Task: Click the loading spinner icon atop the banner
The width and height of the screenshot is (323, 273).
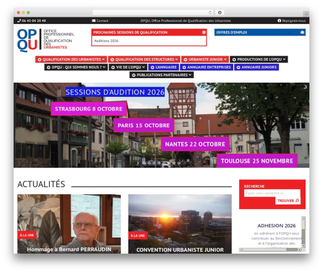Action: point(305,87)
